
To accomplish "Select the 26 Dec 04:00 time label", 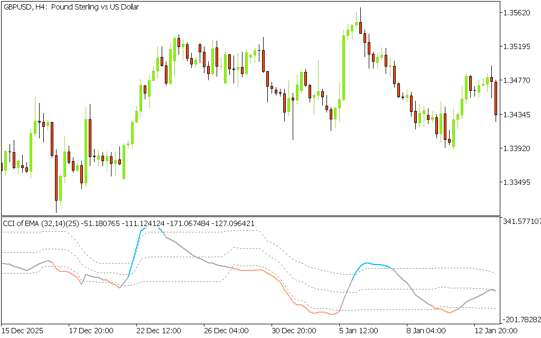I will (226, 331).
